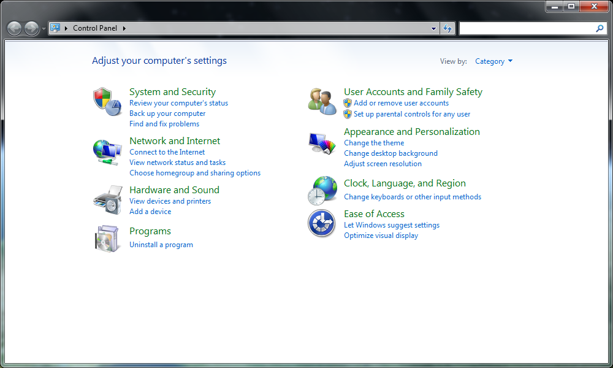
Task: Open Appearance and Personalization category
Action: tap(412, 132)
